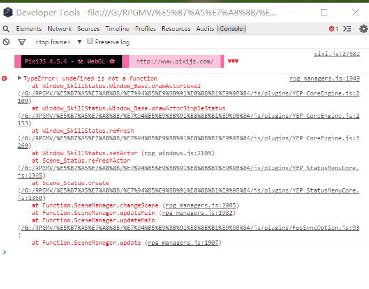Click the http://www.pixijs.com/ banner text

click(175, 61)
